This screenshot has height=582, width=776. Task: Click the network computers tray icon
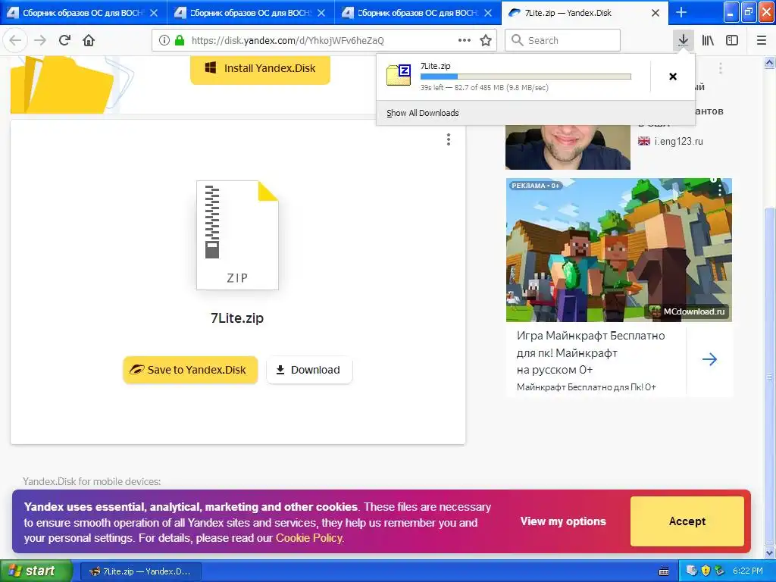tap(691, 571)
